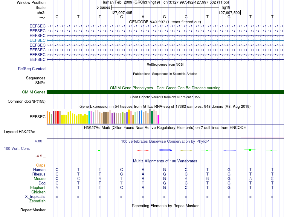The height and width of the screenshot is (217, 284).
Task: Click the Sequences SNPs track label
Action: point(36,80)
